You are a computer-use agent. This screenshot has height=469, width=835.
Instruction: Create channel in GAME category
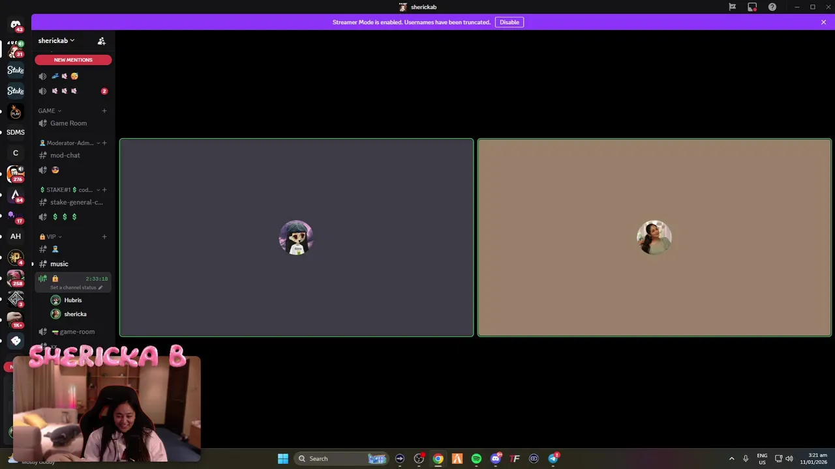coord(104,111)
